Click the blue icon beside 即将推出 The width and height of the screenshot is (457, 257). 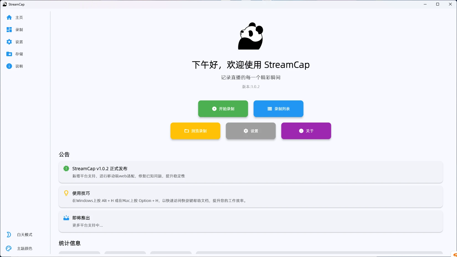[x=66, y=218]
